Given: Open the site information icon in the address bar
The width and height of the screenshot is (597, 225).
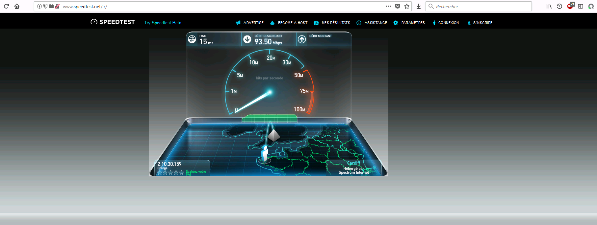Looking at the screenshot, I should point(39,6).
